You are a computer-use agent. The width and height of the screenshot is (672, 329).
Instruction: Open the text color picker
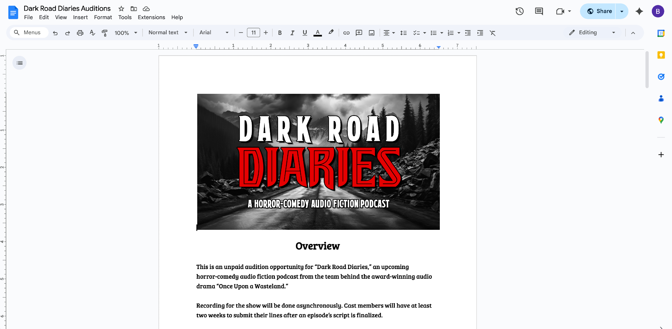(x=318, y=33)
